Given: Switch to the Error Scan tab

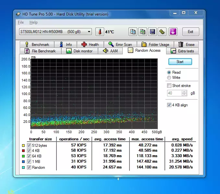Looking at the screenshot, I should (x=120, y=45).
